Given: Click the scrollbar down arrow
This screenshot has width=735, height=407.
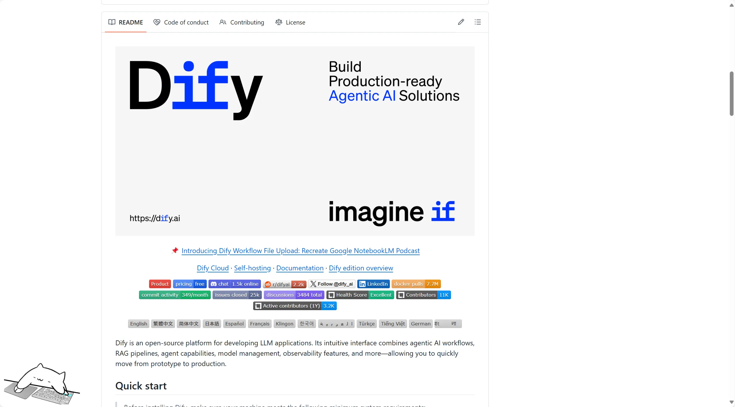Looking at the screenshot, I should [732, 402].
